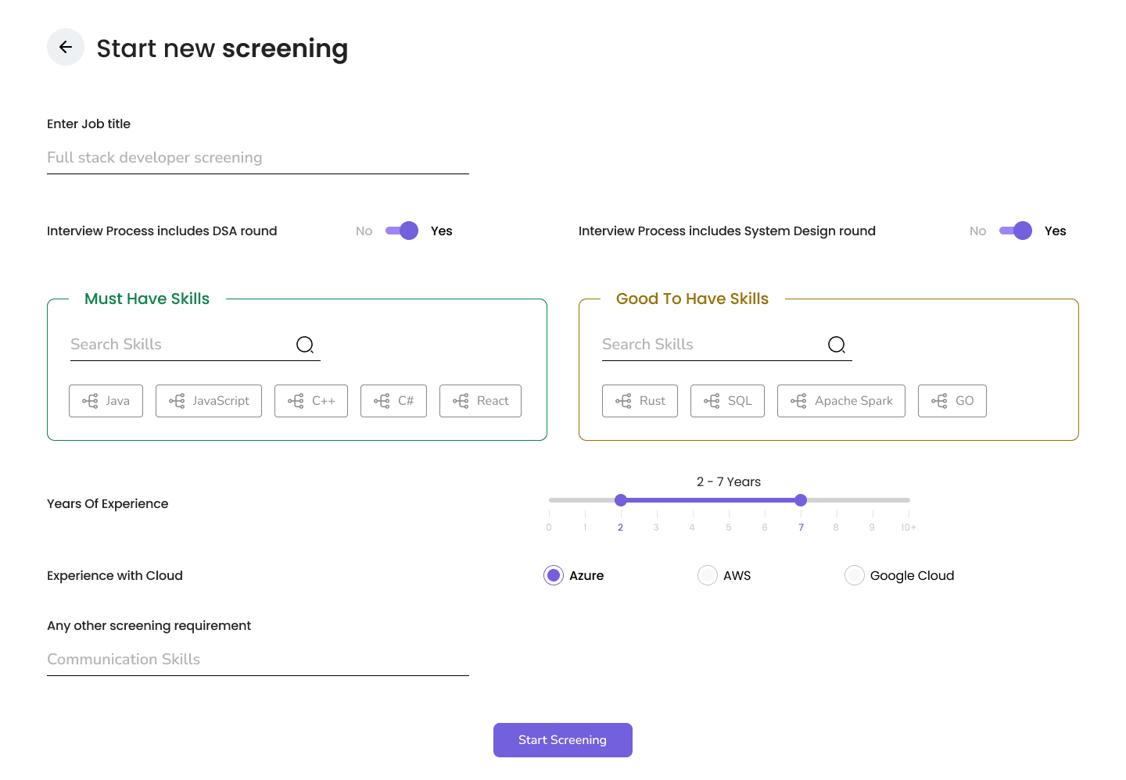This screenshot has width=1126, height=780.
Task: Click the System Design round 'No' label
Action: 978,231
